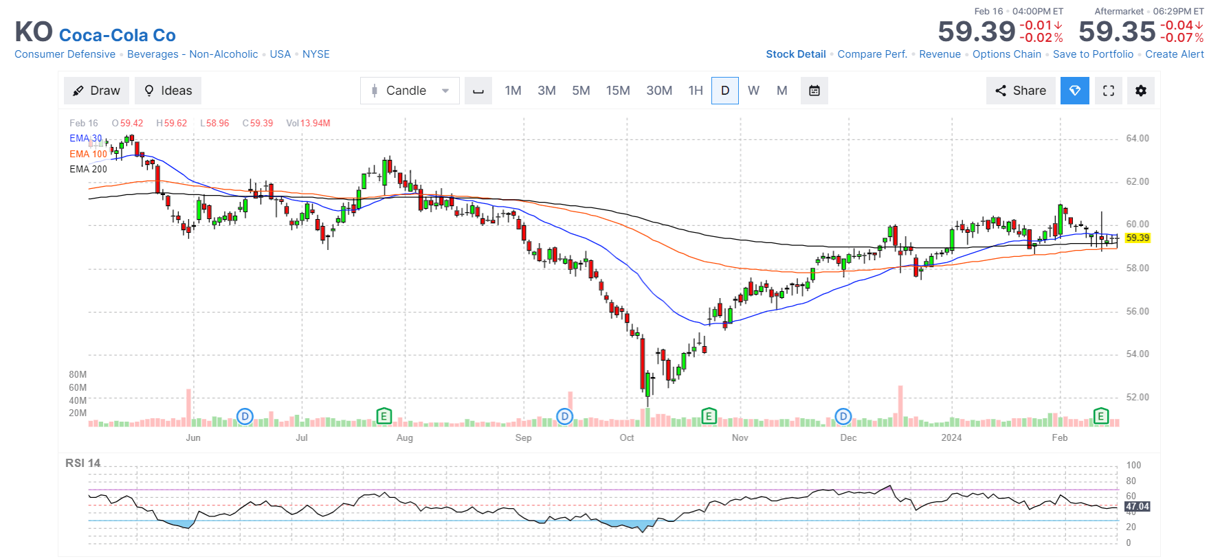This screenshot has width=1220, height=559.
Task: Click the Draw pencil icon
Action: click(x=78, y=91)
